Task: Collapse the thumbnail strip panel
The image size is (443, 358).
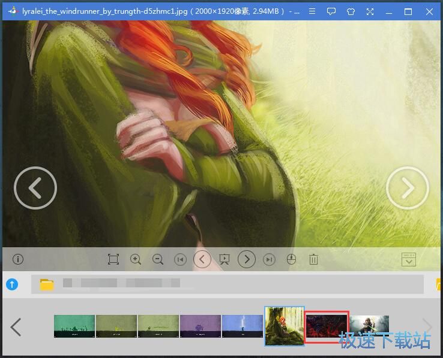Action: [x=408, y=259]
